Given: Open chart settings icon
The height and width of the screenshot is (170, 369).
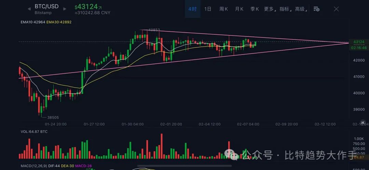Looking at the screenshot, I should pos(316,9).
